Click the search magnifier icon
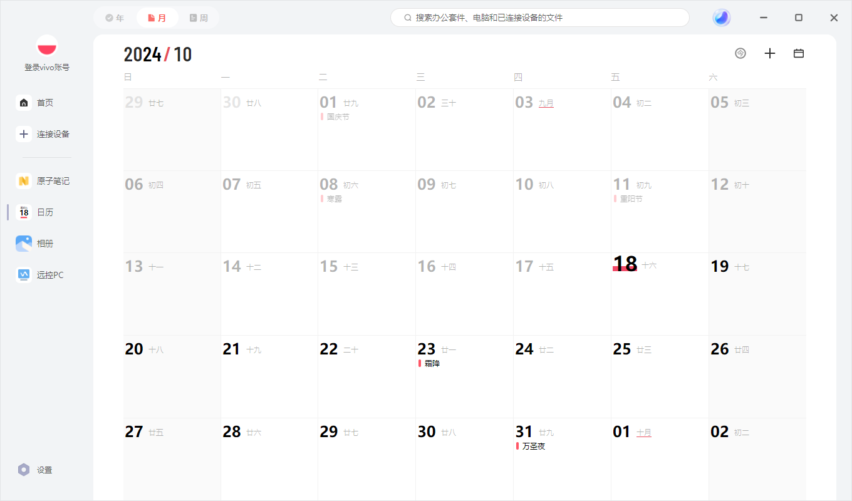 point(408,18)
